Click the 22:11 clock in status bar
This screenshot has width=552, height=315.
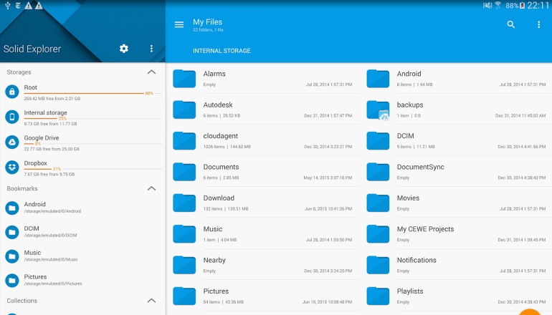(538, 5)
